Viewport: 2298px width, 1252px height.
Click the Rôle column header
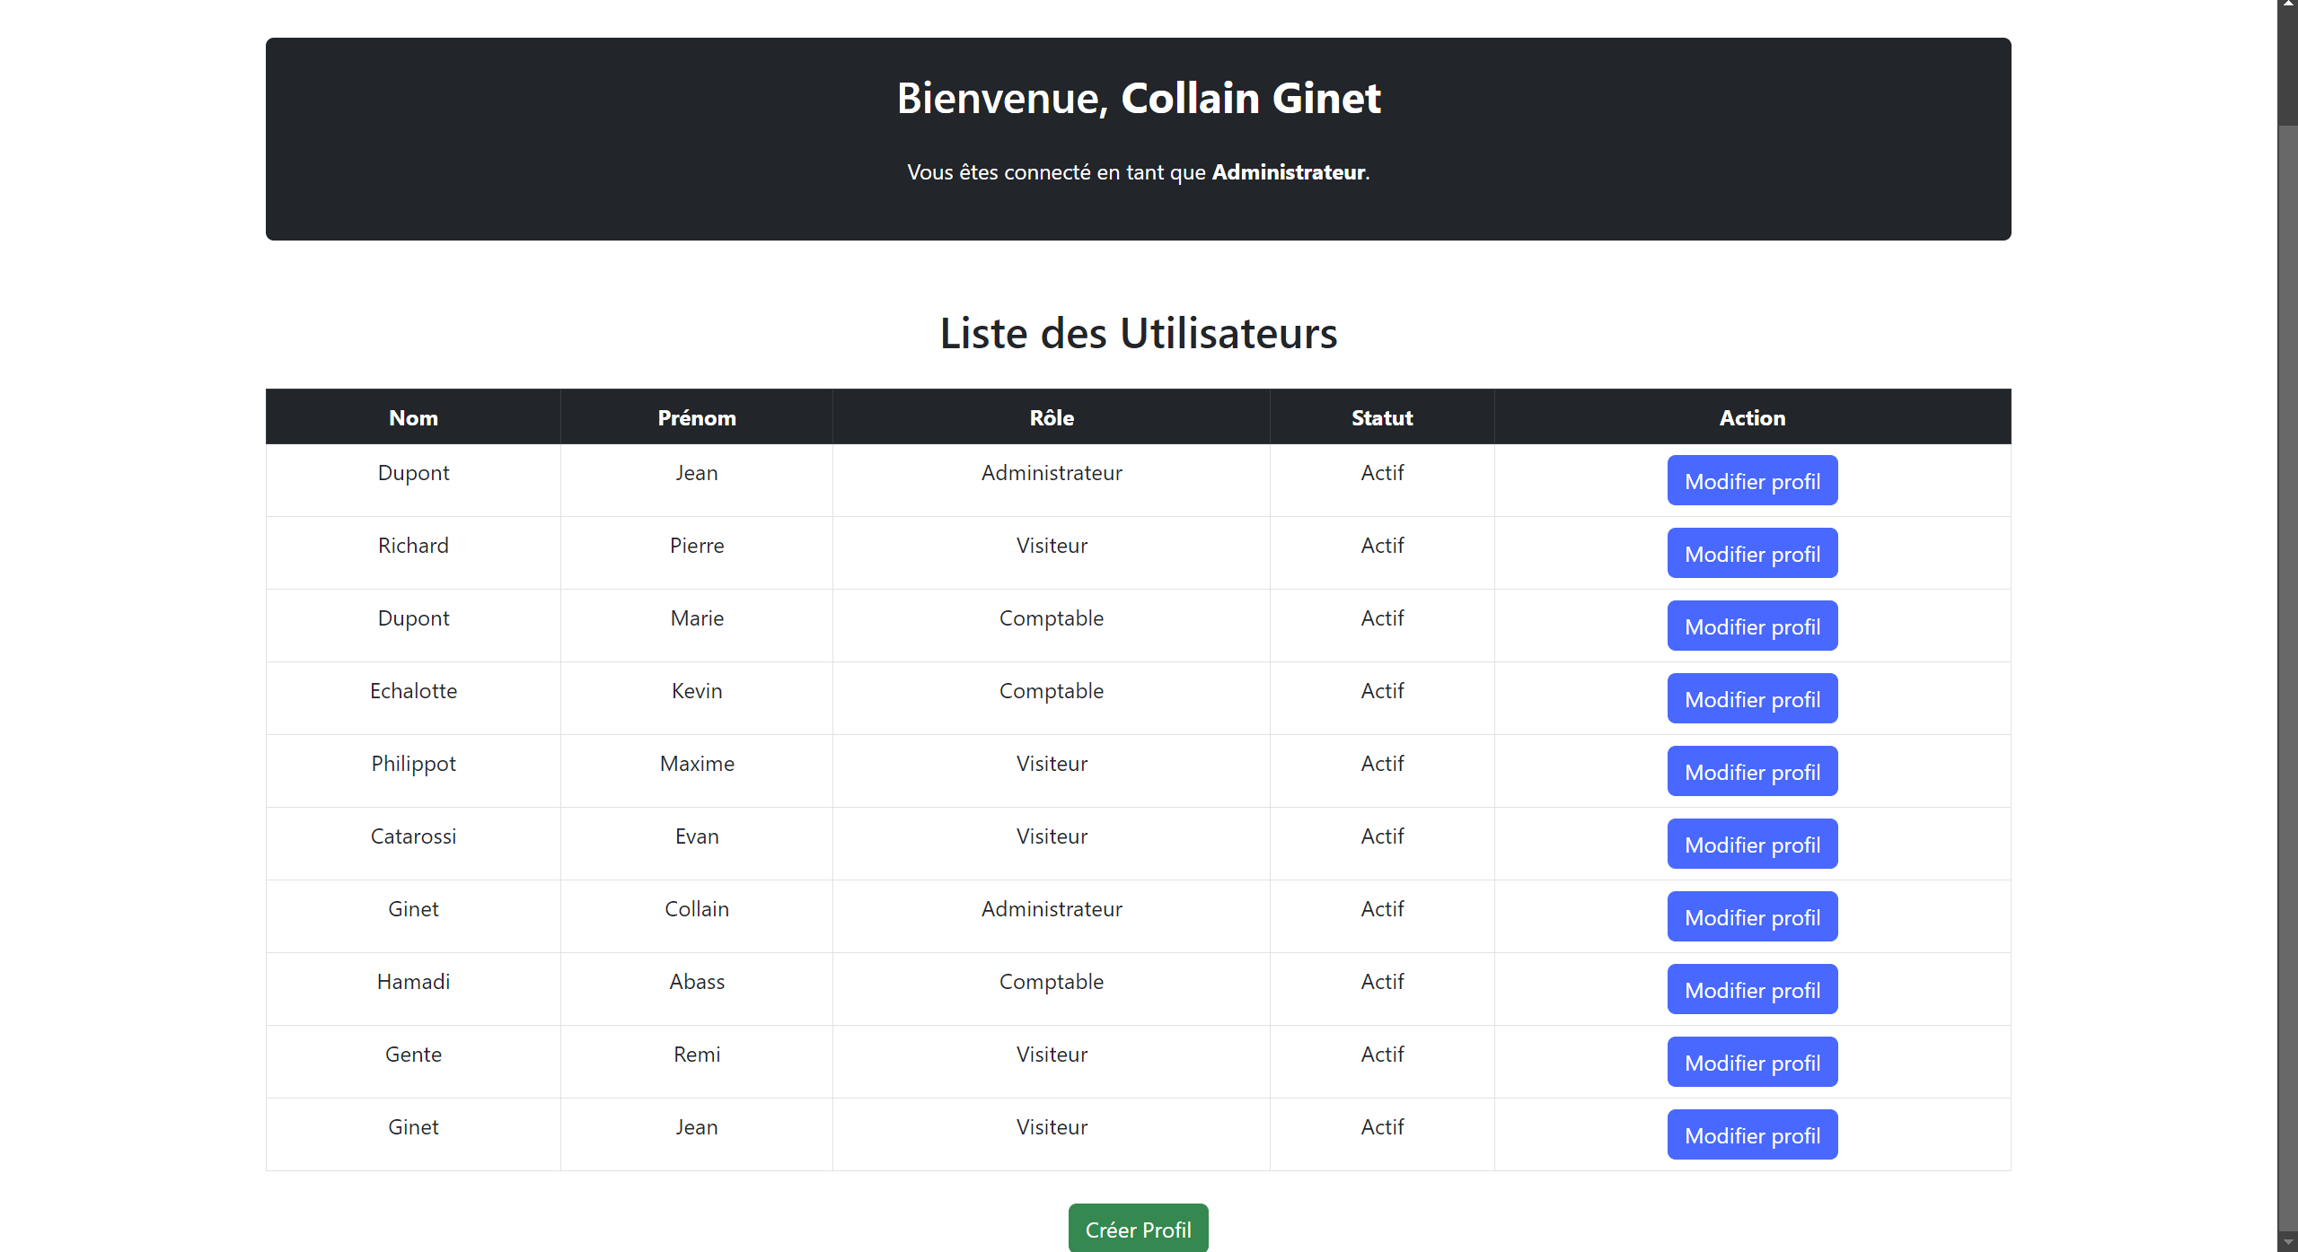[x=1052, y=417]
